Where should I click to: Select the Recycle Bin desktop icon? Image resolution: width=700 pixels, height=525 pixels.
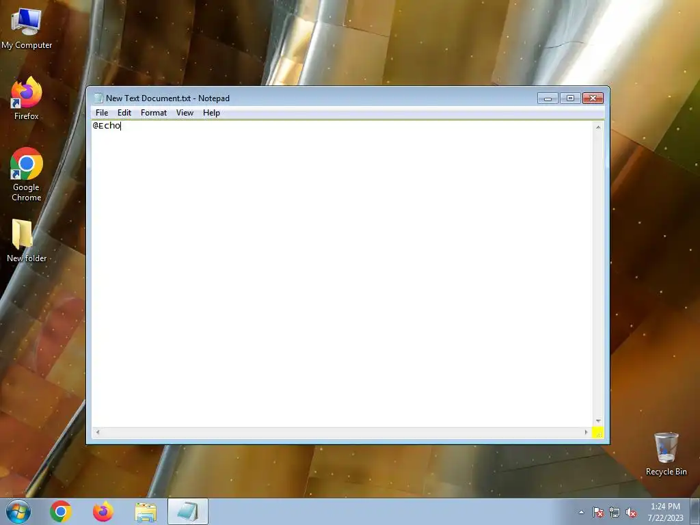[666, 454]
